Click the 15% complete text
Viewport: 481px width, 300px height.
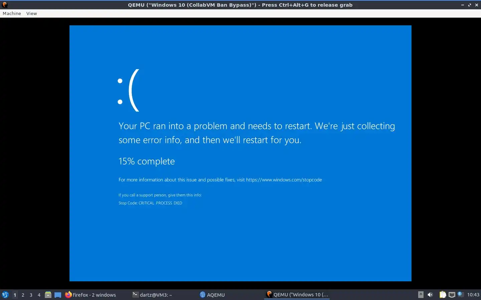point(147,161)
